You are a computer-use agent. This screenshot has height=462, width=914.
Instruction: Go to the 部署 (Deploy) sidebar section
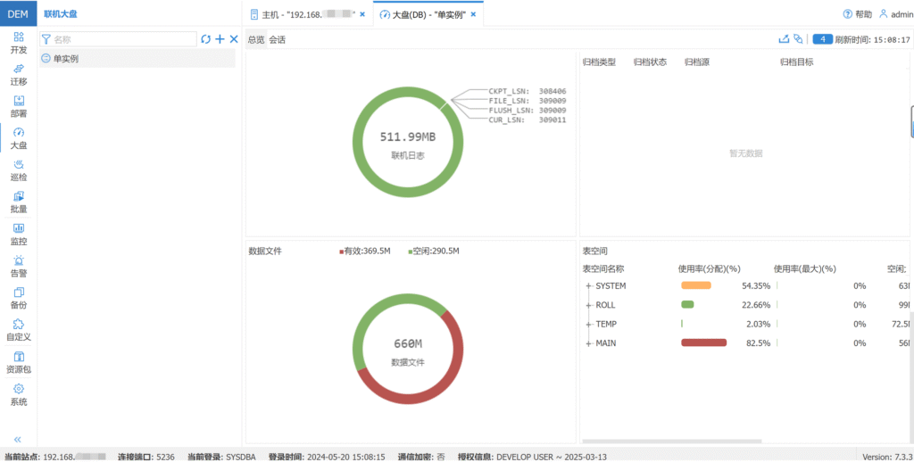(19, 106)
